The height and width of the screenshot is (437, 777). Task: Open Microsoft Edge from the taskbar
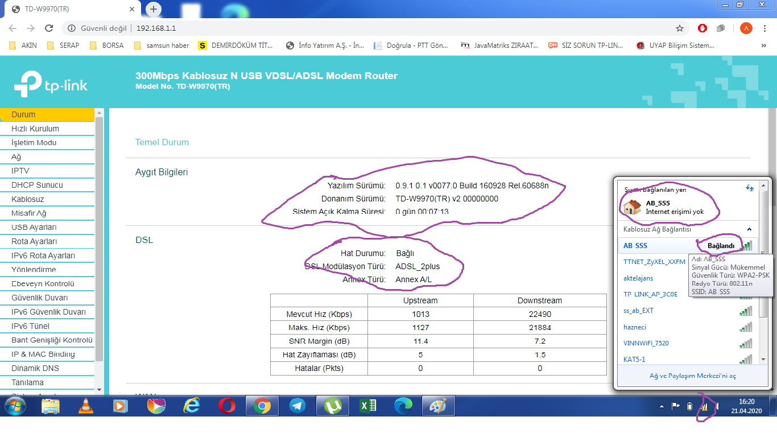tap(403, 406)
